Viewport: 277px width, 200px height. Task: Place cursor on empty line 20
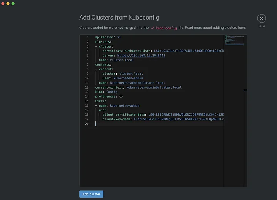tap(154, 124)
